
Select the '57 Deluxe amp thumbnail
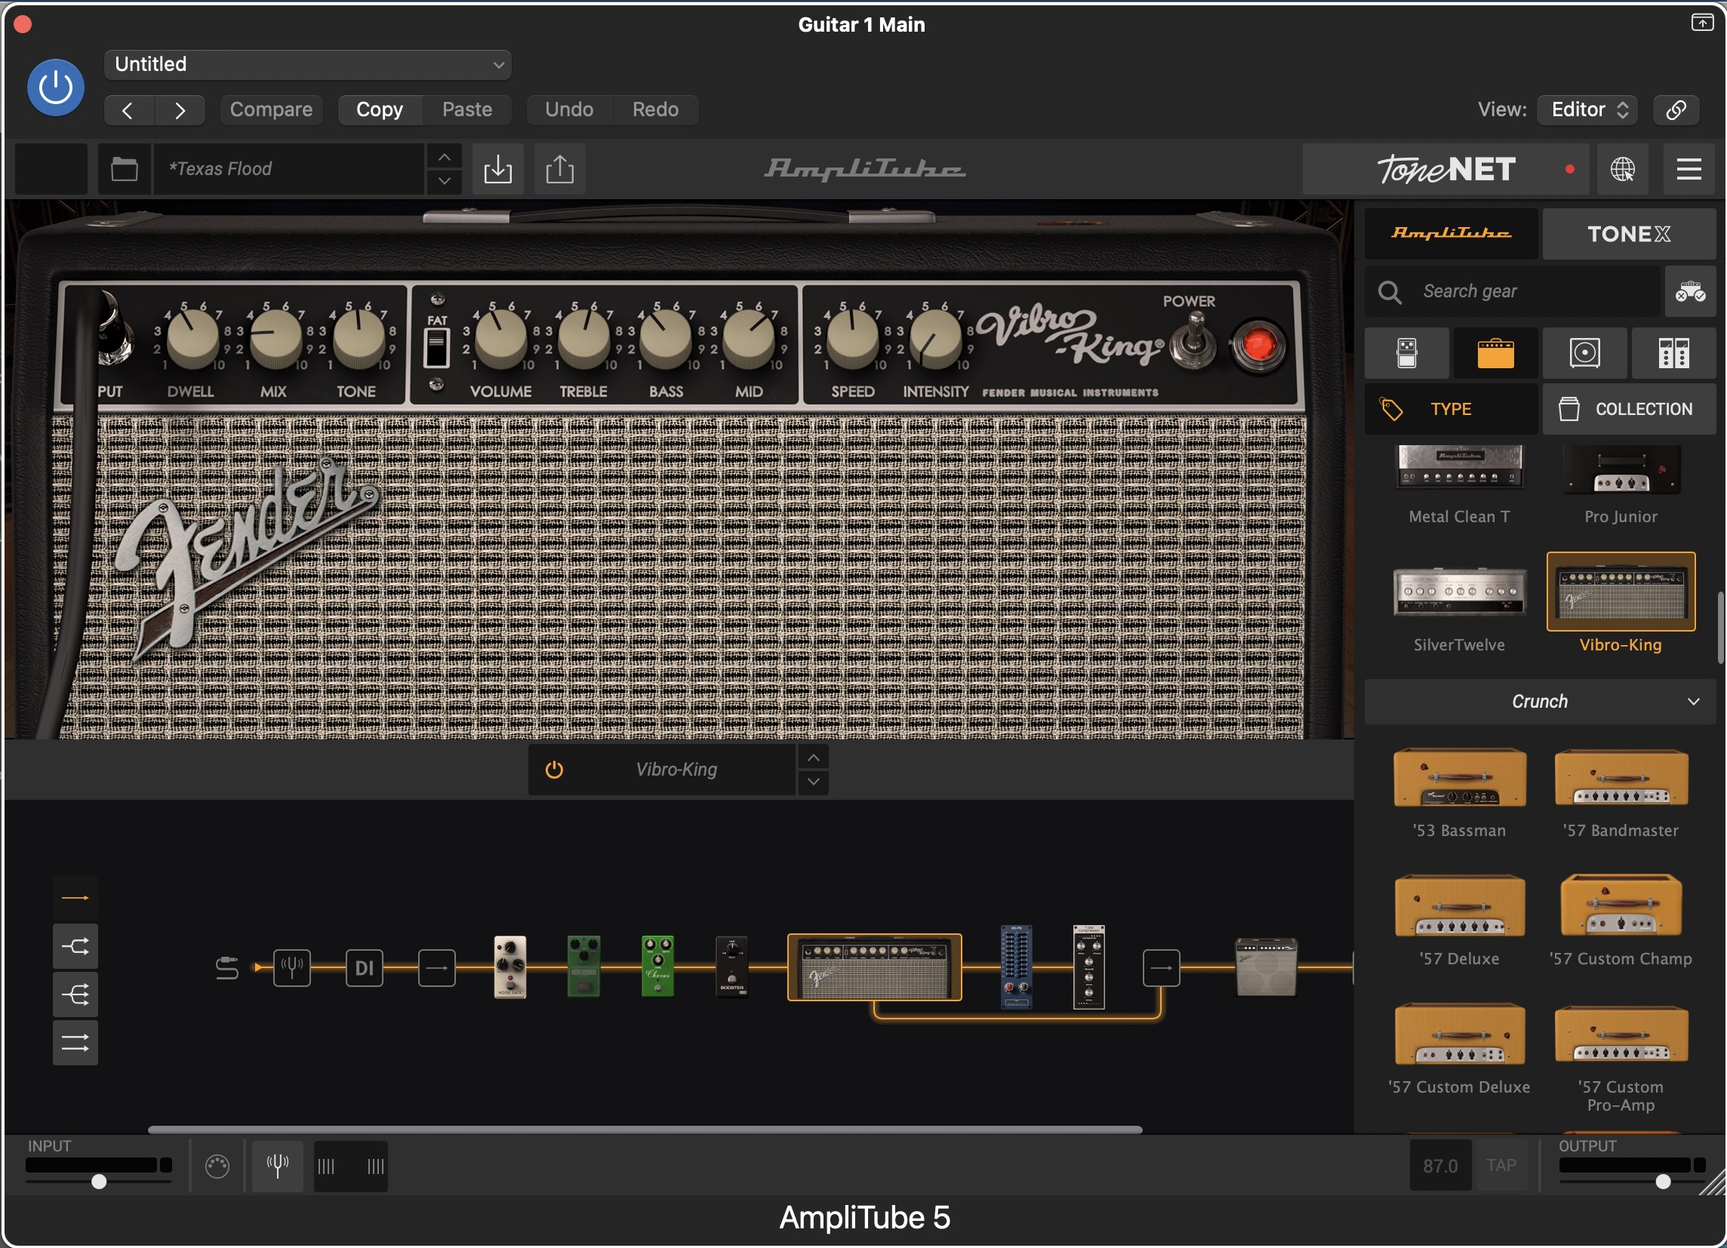pos(1459,906)
